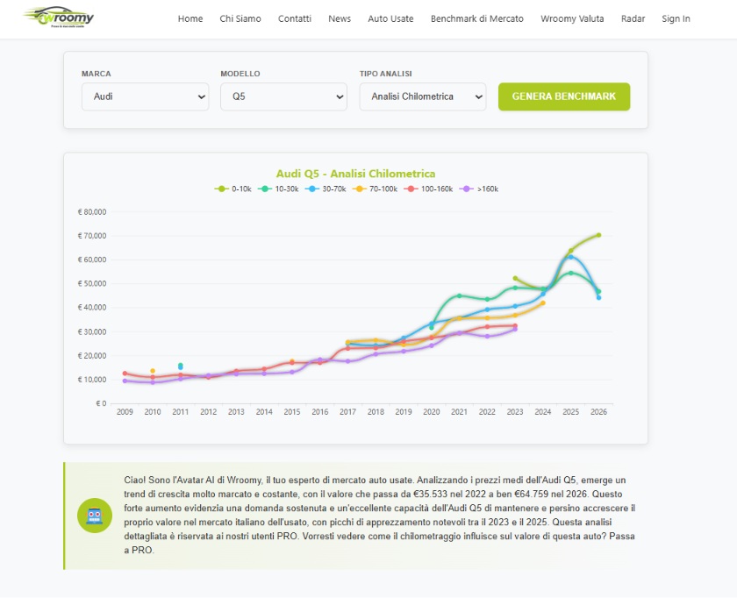Open Benchmark di Mercato

477,18
